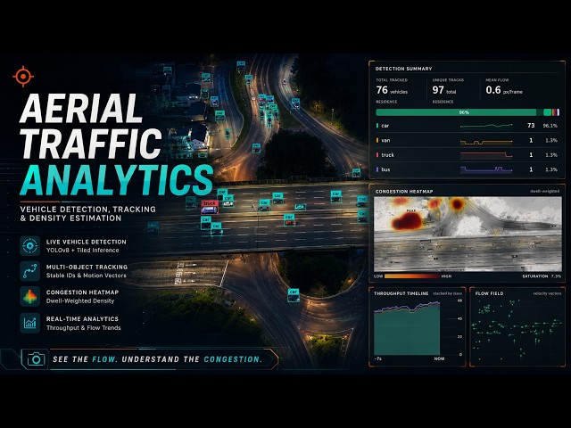The height and width of the screenshot is (428, 571).
Task: Click 'VEHICLE DETECTION, TRACKING & DENSITY ESTIMATION' subtitle
Action: [x=87, y=214]
